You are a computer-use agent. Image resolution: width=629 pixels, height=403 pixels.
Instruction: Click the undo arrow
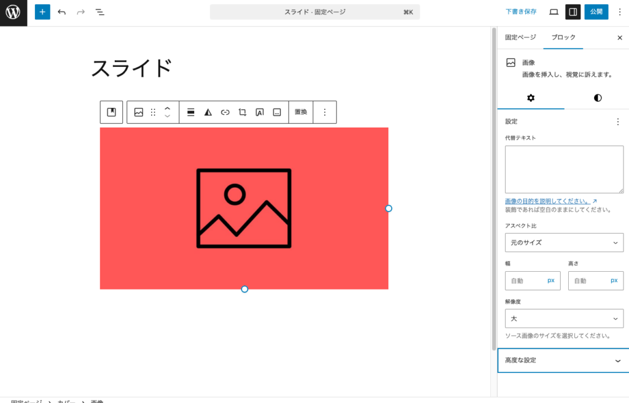[61, 12]
